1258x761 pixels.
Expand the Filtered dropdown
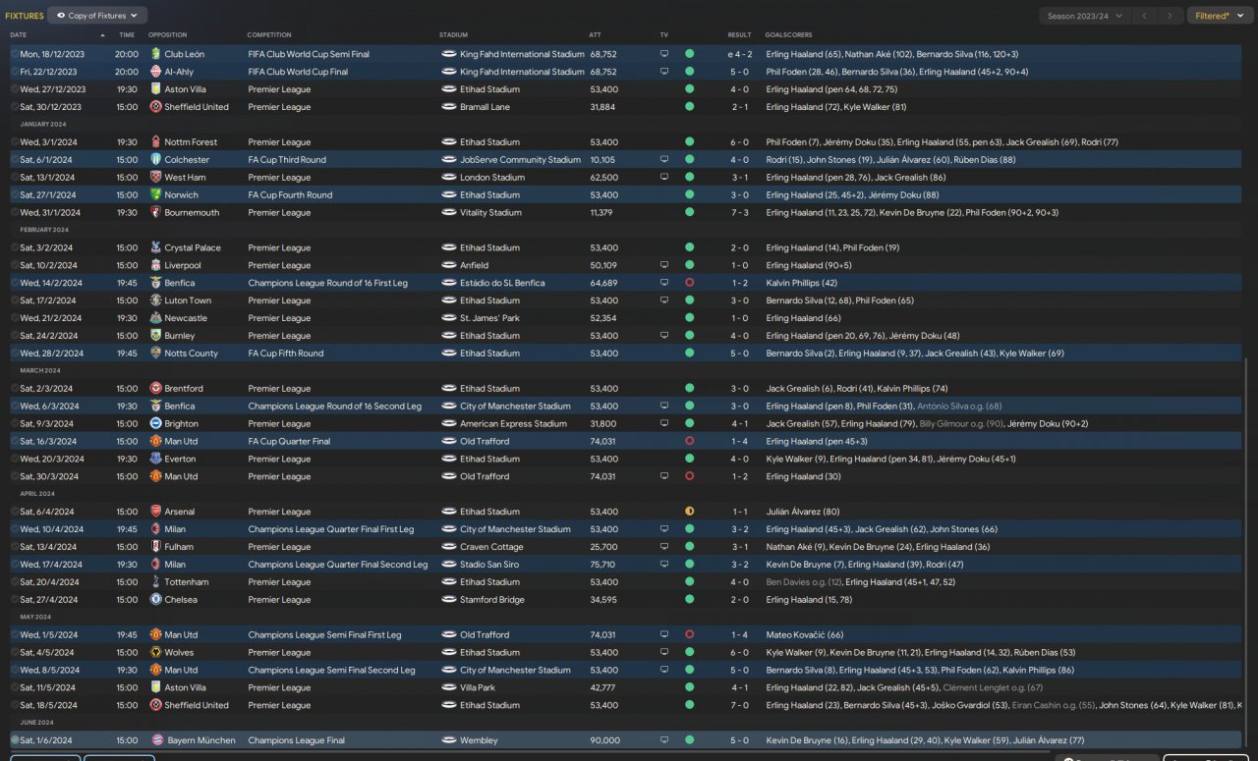click(1220, 16)
